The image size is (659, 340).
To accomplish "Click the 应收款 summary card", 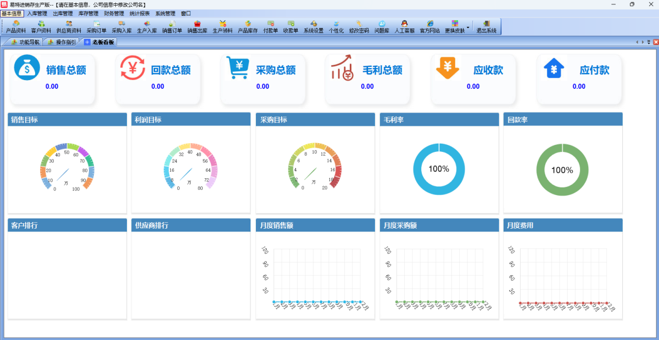I will pos(473,78).
